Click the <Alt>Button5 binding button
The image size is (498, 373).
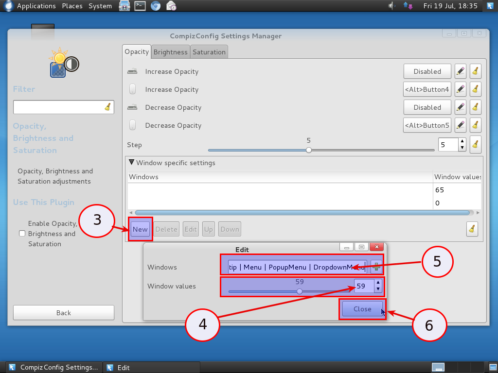point(427,125)
